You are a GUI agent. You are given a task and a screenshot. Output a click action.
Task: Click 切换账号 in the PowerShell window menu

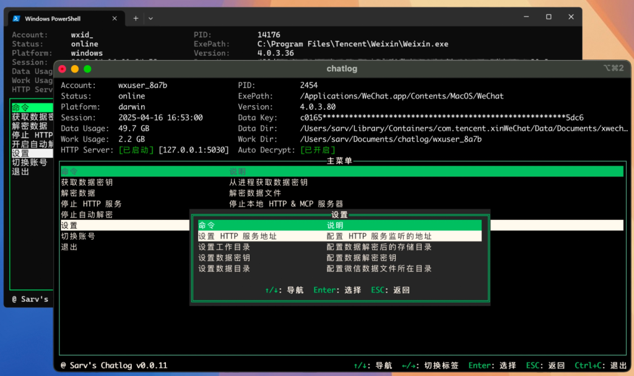tap(30, 162)
